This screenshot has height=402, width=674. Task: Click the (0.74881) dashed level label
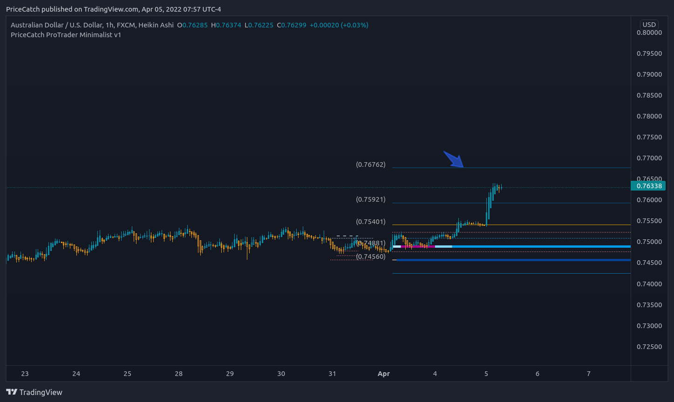[x=370, y=242]
